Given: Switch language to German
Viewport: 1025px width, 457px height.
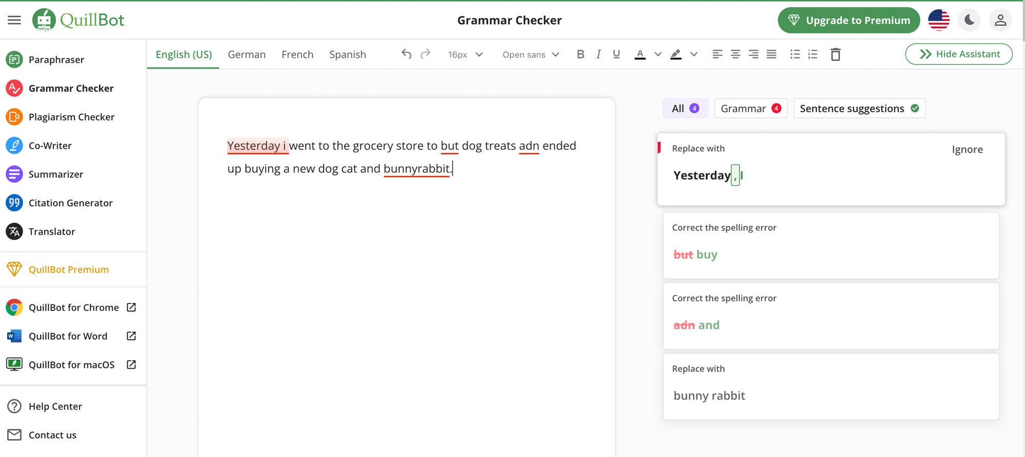Looking at the screenshot, I should tap(247, 54).
